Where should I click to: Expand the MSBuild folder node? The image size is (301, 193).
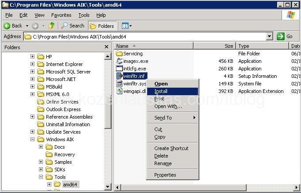(x=32, y=86)
